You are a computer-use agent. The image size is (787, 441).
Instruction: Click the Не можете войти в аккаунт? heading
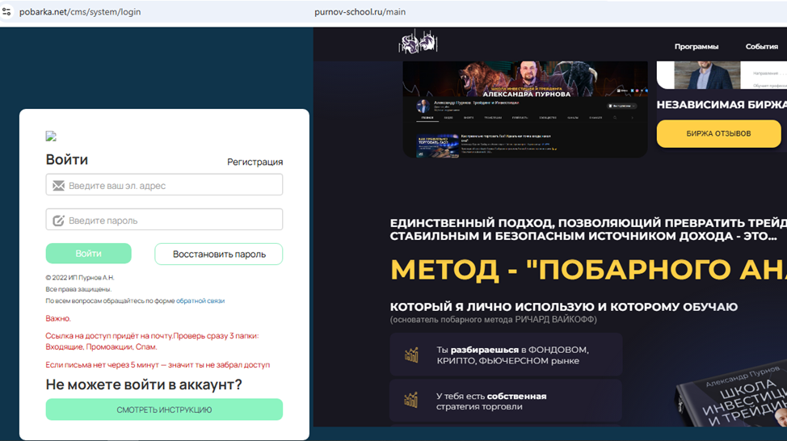coord(144,384)
